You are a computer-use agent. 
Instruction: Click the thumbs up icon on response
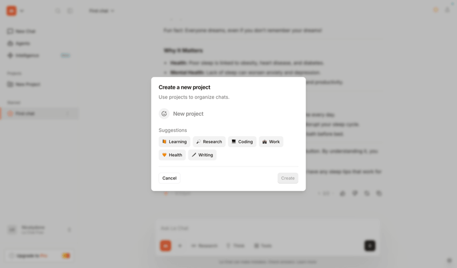click(x=343, y=193)
